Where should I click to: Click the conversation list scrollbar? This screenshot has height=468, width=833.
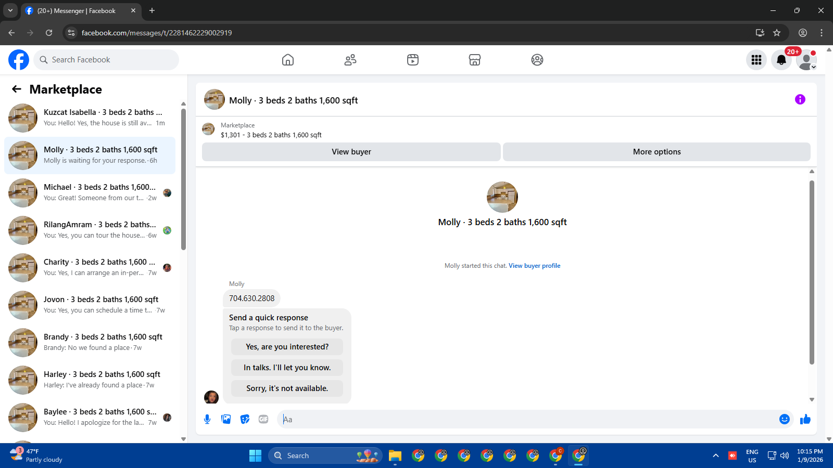pyautogui.click(x=183, y=179)
